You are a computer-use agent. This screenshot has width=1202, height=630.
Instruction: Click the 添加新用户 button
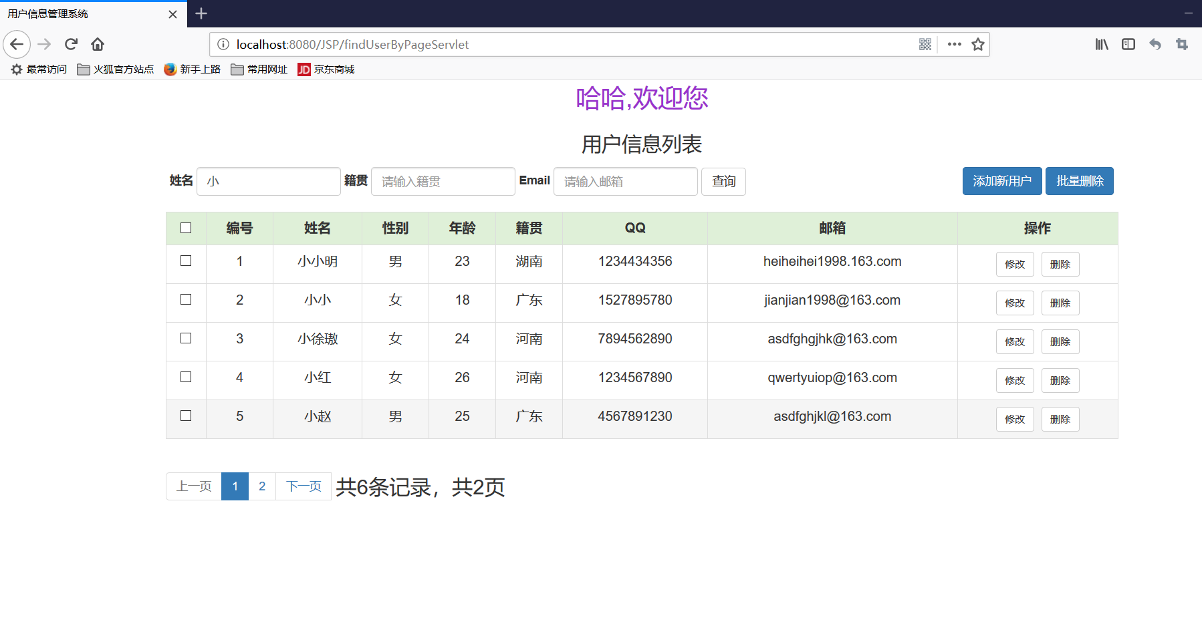point(1001,181)
